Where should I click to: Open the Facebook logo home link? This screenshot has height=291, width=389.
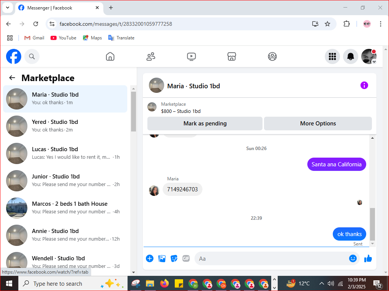pyautogui.click(x=14, y=56)
